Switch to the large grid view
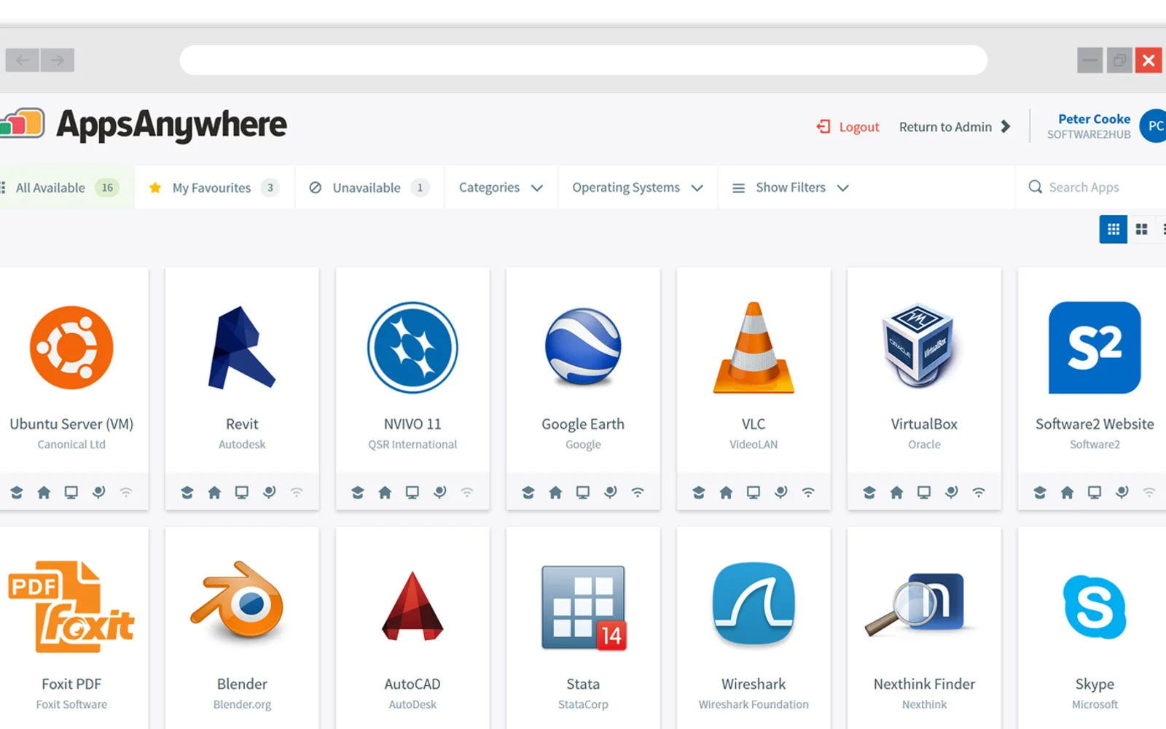The height and width of the screenshot is (729, 1166). point(1141,229)
